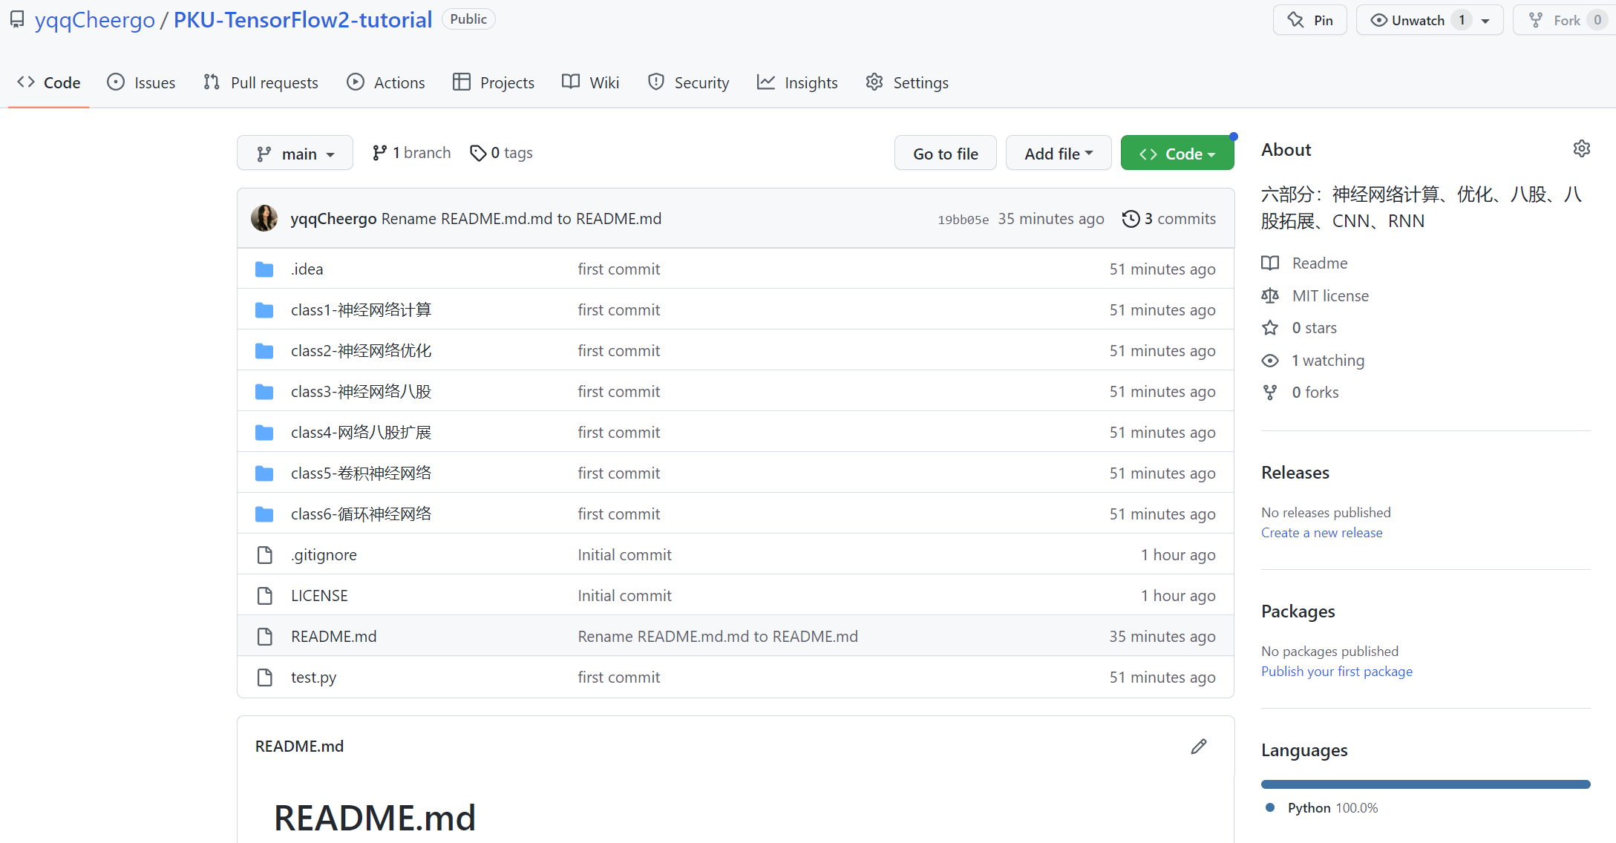Open the Security tab
The image size is (1616, 843).
(689, 82)
